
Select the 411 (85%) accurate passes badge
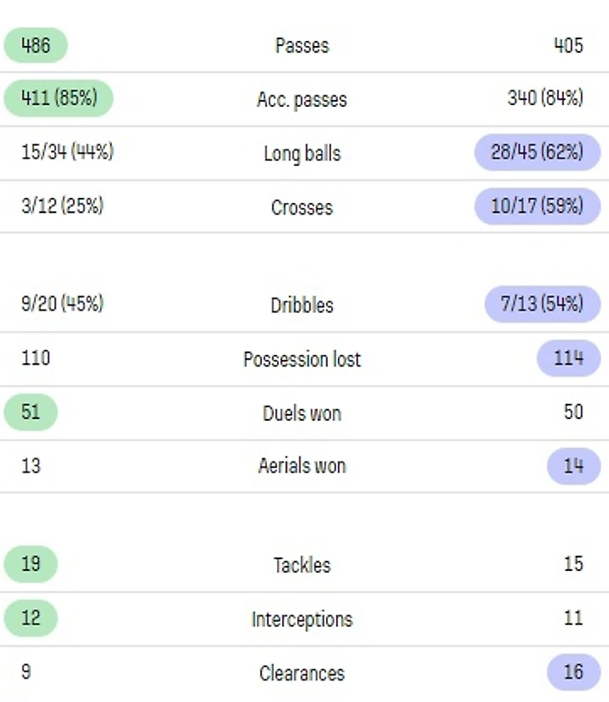point(58,98)
